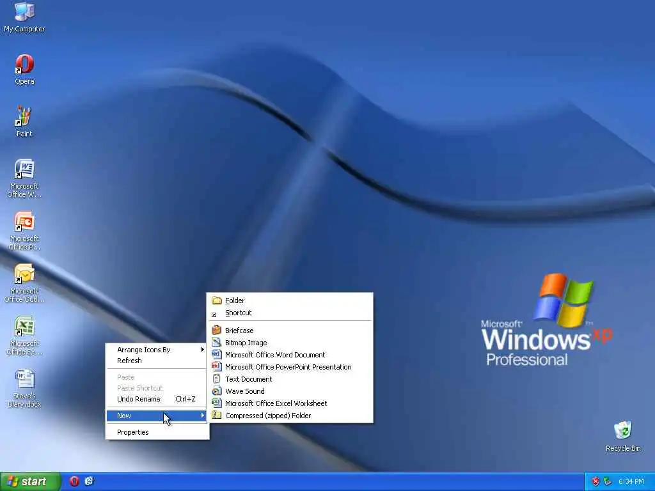Create a new Wave Sound
This screenshot has width=655, height=491.
pyautogui.click(x=290, y=391)
